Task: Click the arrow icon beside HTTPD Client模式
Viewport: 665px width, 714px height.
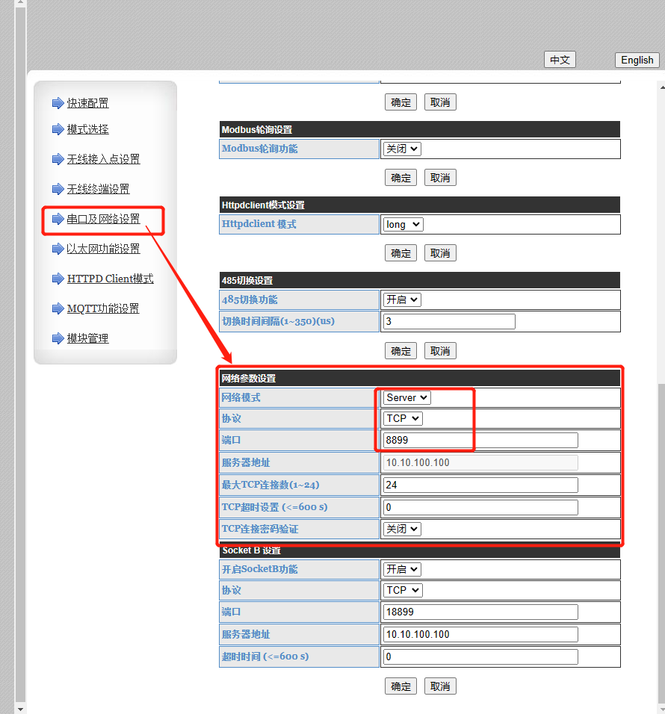Action: pyautogui.click(x=58, y=279)
